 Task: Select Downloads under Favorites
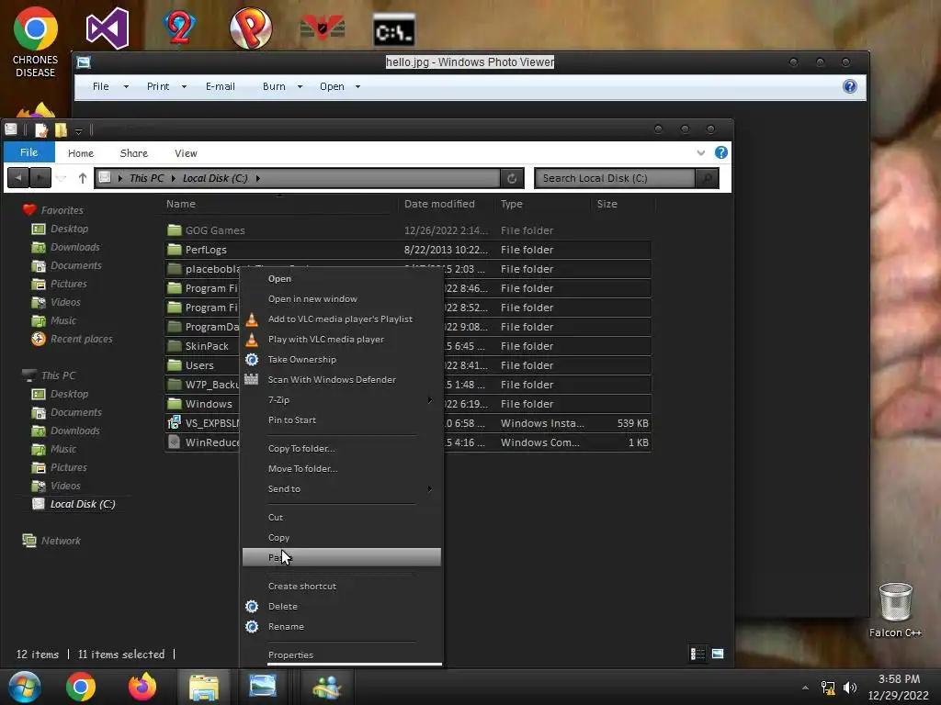75,247
